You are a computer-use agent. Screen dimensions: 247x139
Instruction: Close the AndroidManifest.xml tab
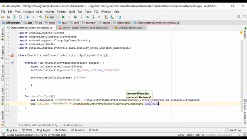click(x=144, y=28)
